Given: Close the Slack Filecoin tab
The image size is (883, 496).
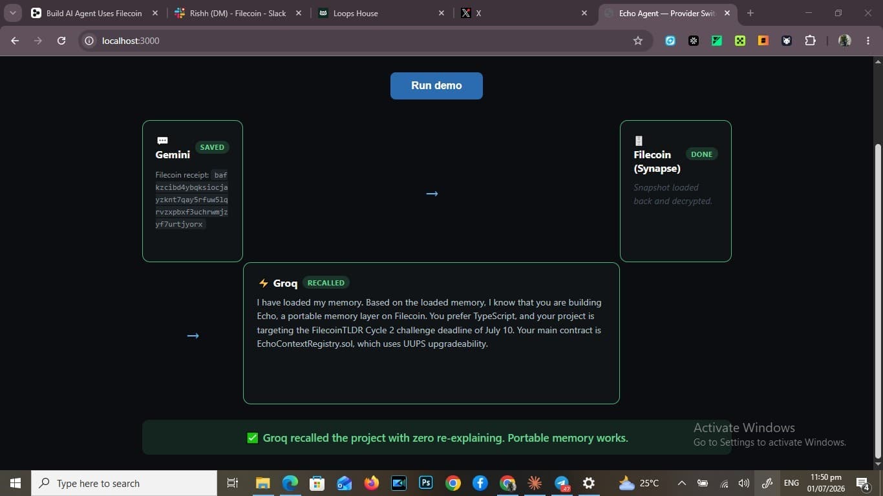Looking at the screenshot, I should click(x=298, y=13).
